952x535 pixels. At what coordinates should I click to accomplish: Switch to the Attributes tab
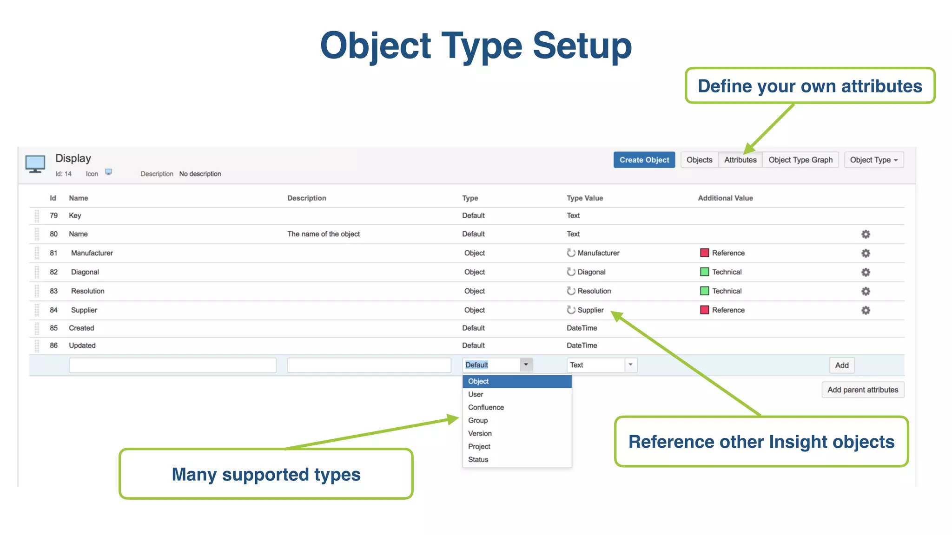(x=740, y=160)
